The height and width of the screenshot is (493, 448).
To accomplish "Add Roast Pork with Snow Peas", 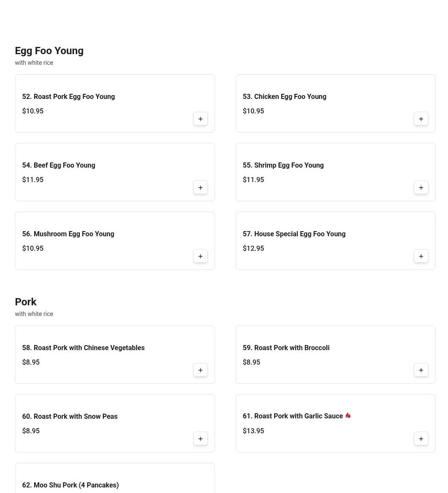I will click(201, 439).
